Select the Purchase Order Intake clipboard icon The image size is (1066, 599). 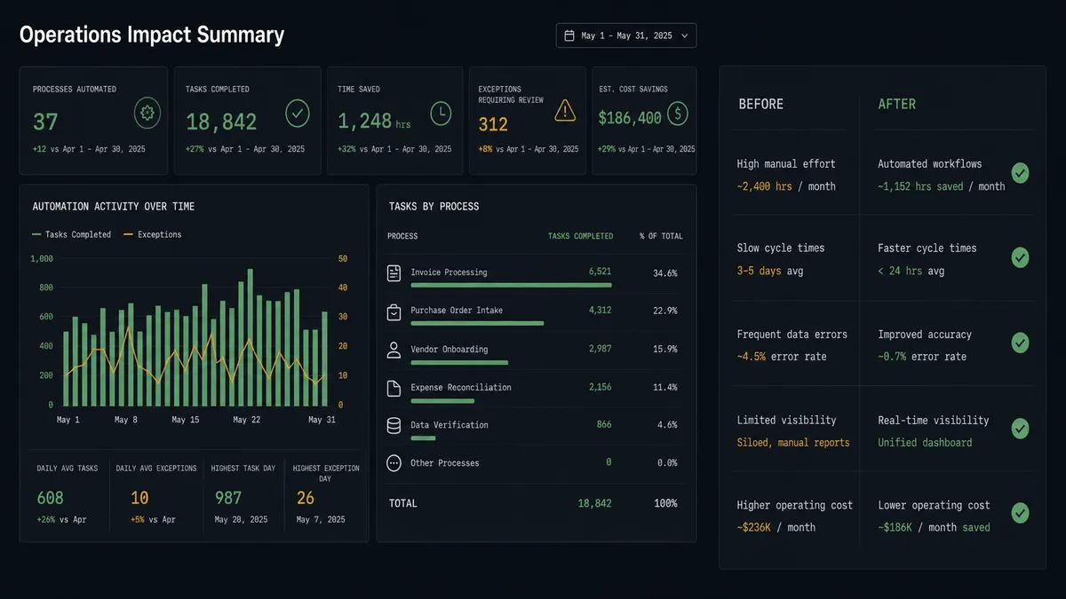(x=394, y=311)
